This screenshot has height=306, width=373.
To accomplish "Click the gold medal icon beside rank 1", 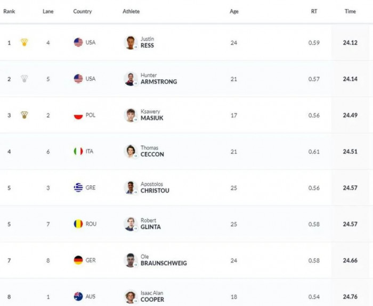I will coord(24,43).
